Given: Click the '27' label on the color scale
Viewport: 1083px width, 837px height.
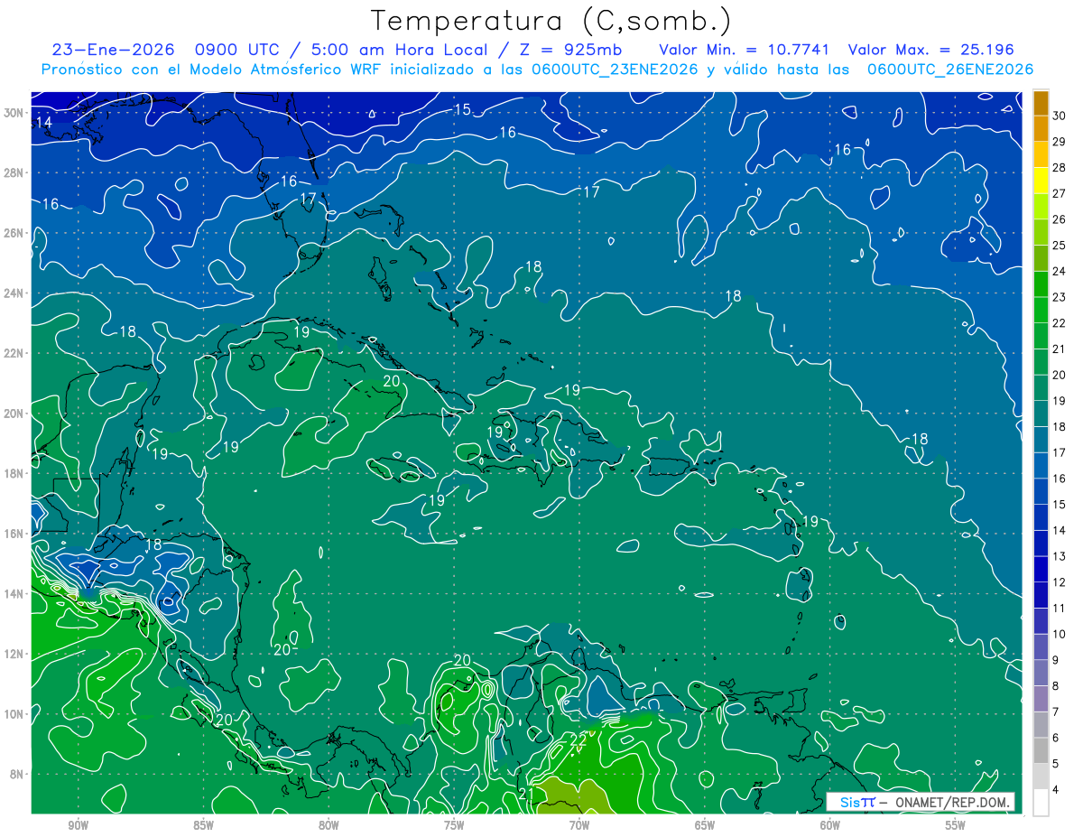Looking at the screenshot, I should click(x=1060, y=193).
